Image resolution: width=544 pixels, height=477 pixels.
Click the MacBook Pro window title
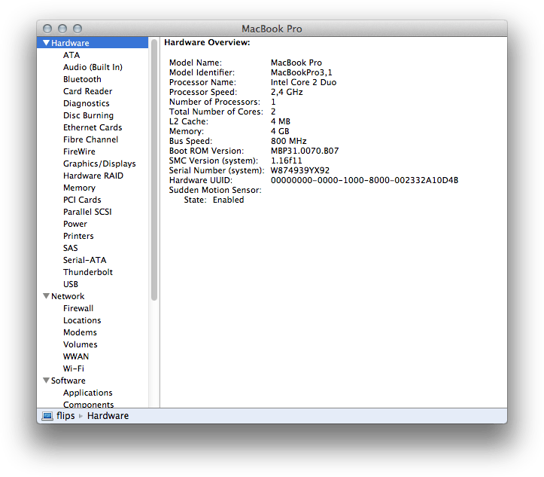point(272,29)
